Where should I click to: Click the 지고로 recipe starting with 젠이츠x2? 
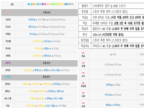(x=47, y=27)
